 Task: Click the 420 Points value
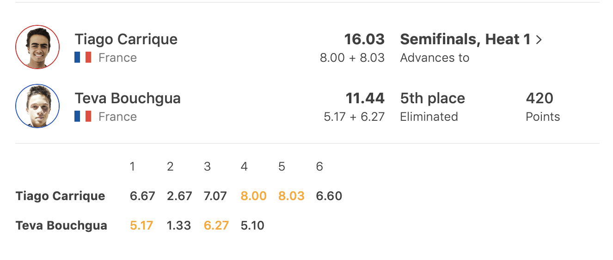[x=539, y=98]
